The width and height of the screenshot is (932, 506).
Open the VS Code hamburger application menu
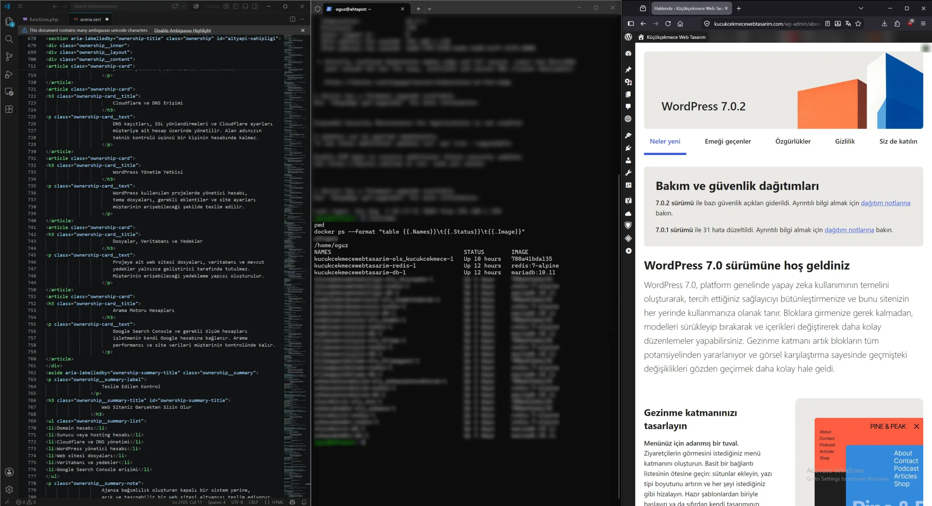click(x=20, y=7)
